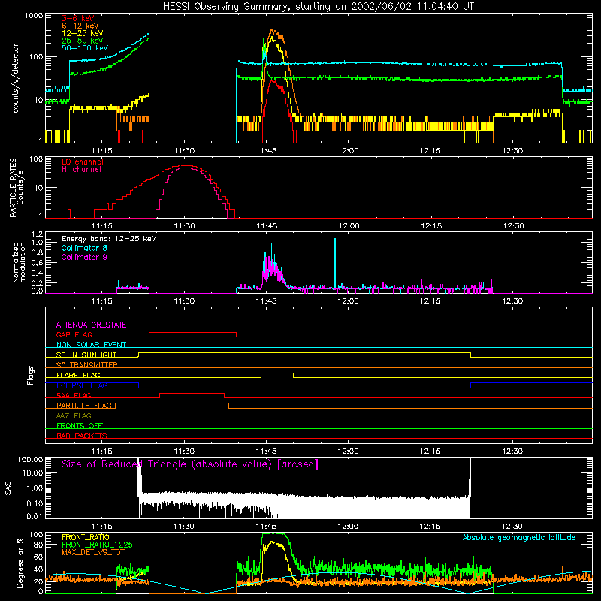Click the FLARE_FLAG label
The width and height of the screenshot is (601, 601).
pyautogui.click(x=78, y=375)
